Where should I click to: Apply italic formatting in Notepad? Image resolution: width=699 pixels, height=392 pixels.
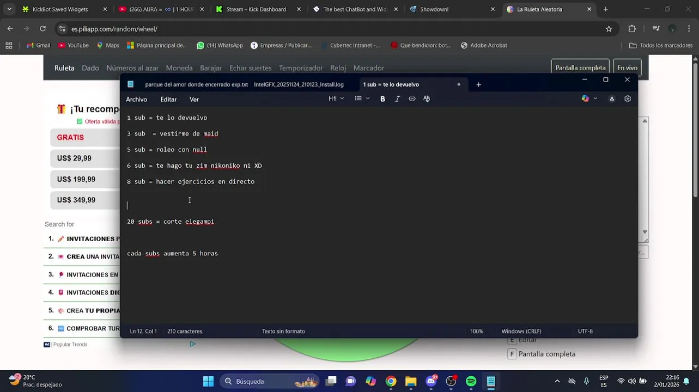(397, 99)
